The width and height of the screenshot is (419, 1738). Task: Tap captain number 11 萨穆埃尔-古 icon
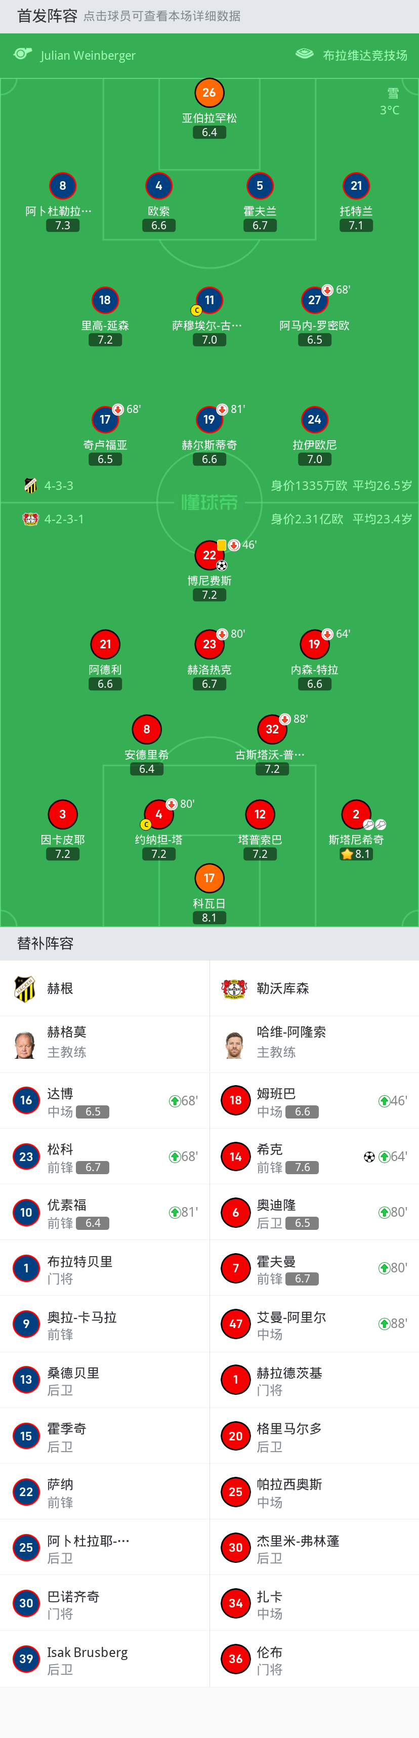pyautogui.click(x=209, y=300)
